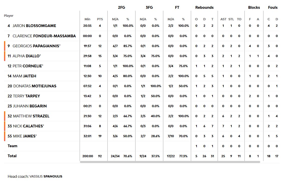Open Alpha Diallo's player page
284x182 pixels.
click(27, 56)
